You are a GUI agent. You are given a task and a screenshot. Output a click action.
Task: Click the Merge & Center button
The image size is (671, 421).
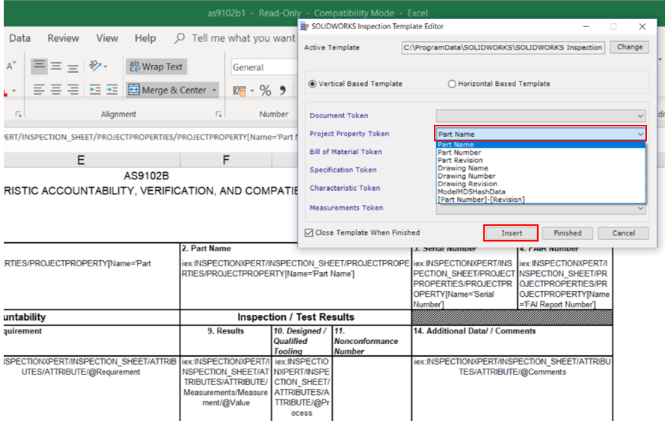pos(168,90)
